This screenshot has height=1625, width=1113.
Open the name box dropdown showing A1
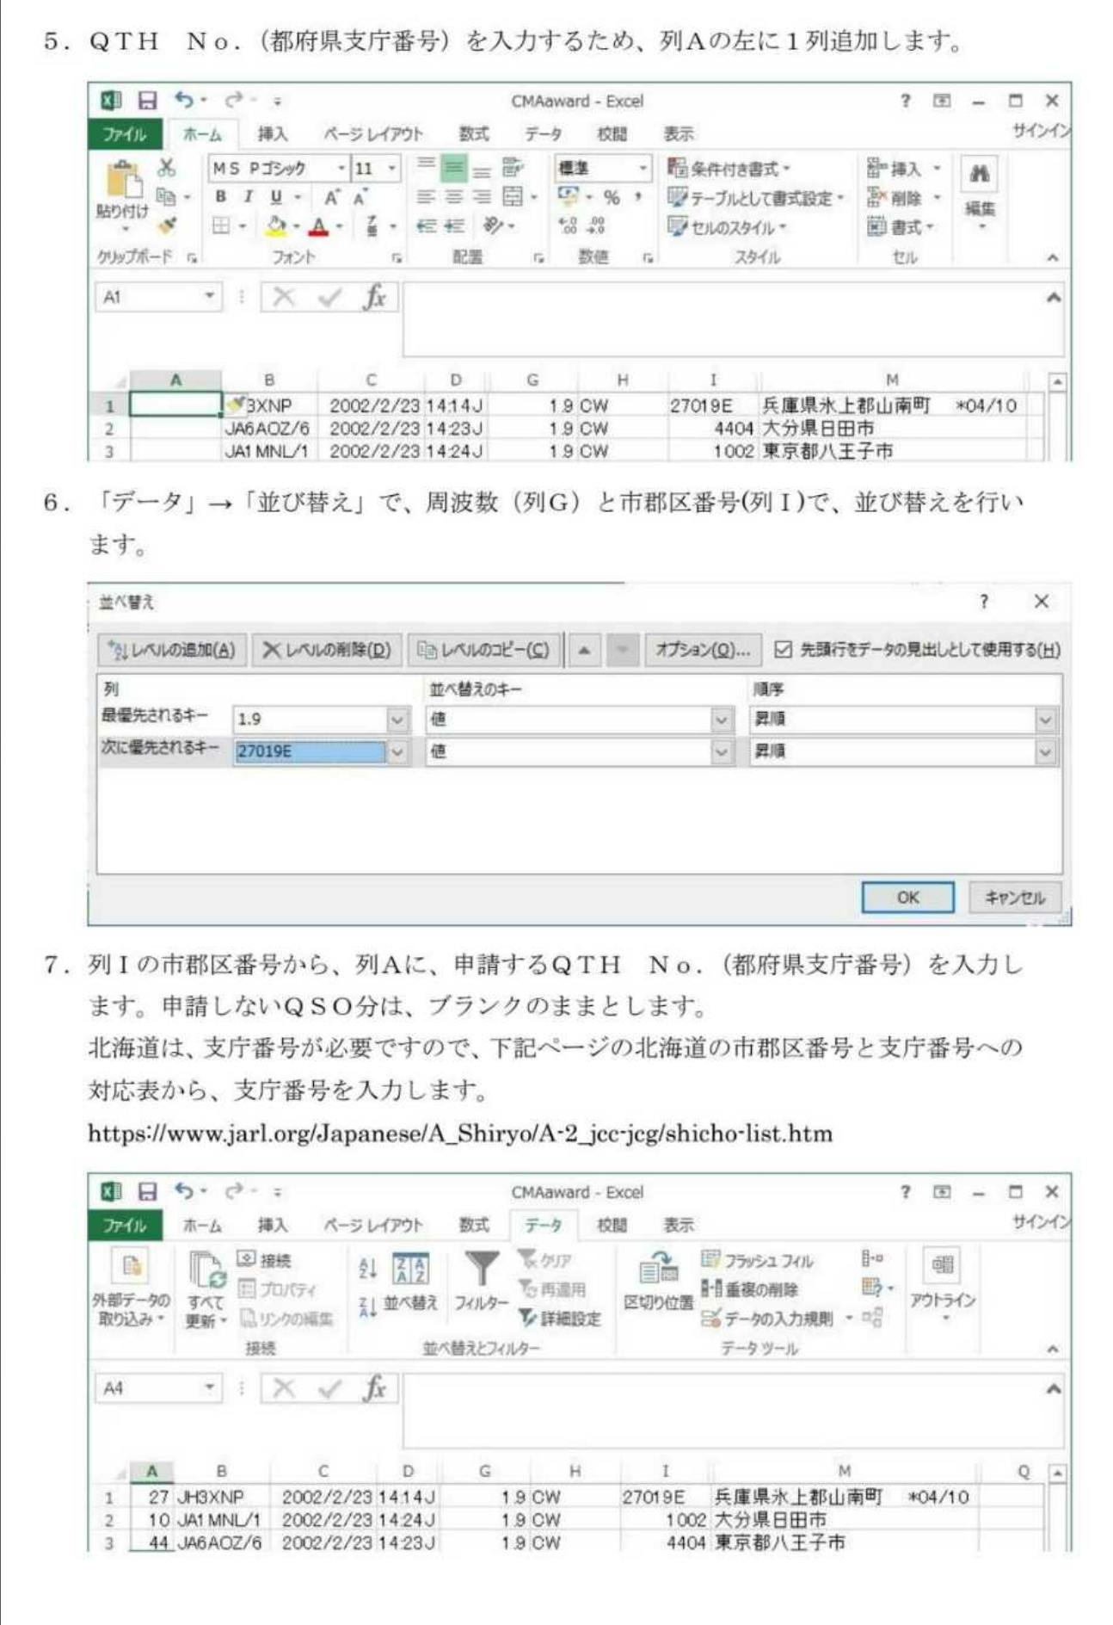tap(209, 297)
